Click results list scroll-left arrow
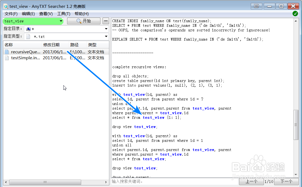This screenshot has height=187, width=302. click(6, 182)
